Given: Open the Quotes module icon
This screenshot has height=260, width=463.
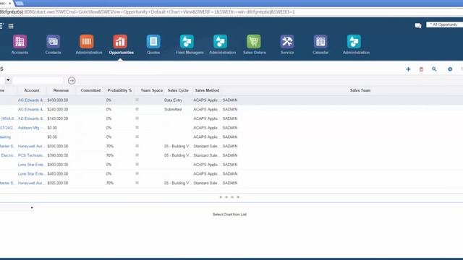Looking at the screenshot, I should pos(153,42).
